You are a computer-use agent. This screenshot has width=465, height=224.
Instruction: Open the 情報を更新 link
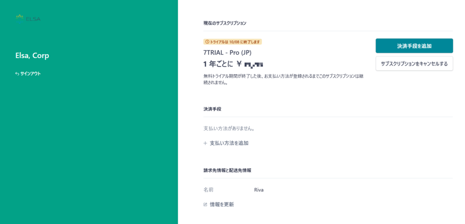[x=222, y=205]
